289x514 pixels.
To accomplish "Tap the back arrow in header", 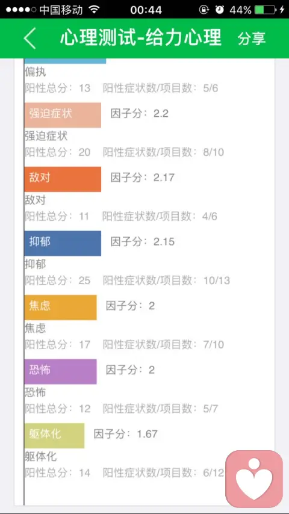I will pyautogui.click(x=30, y=39).
